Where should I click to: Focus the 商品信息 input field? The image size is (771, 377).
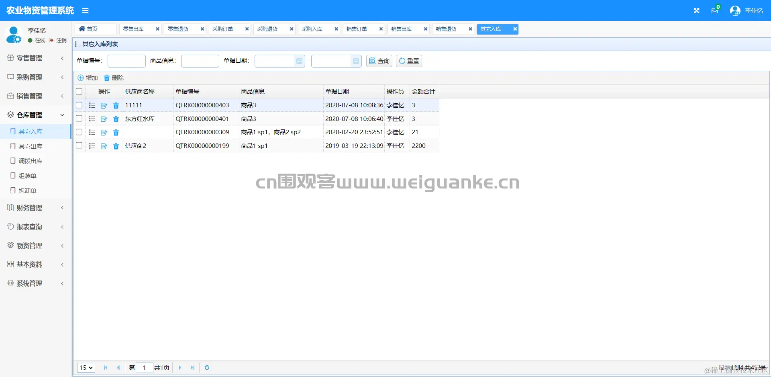click(x=200, y=61)
